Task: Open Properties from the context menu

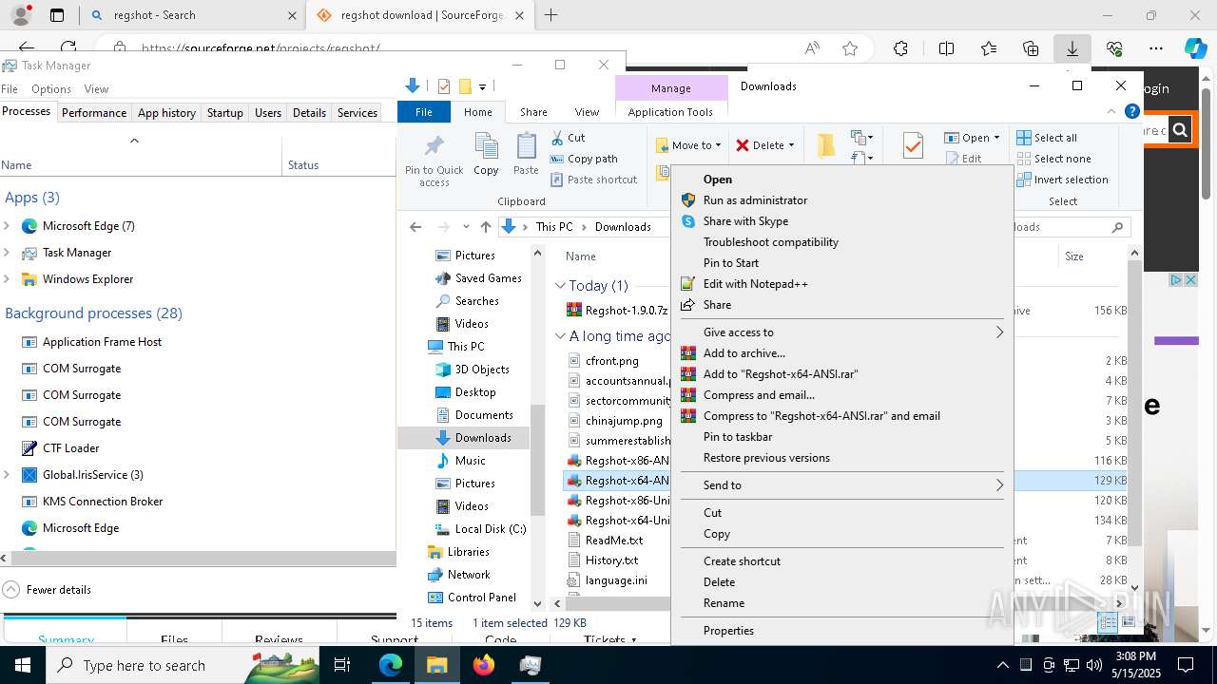Action: pyautogui.click(x=728, y=631)
